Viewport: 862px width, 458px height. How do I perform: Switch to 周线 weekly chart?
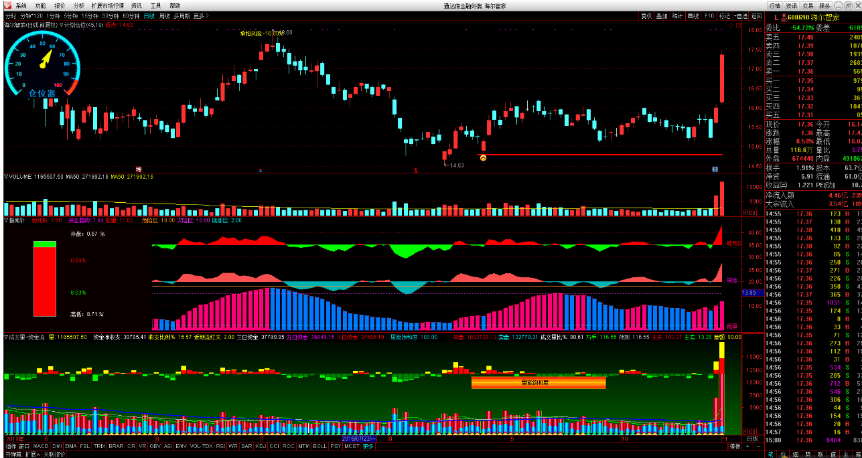click(x=165, y=15)
